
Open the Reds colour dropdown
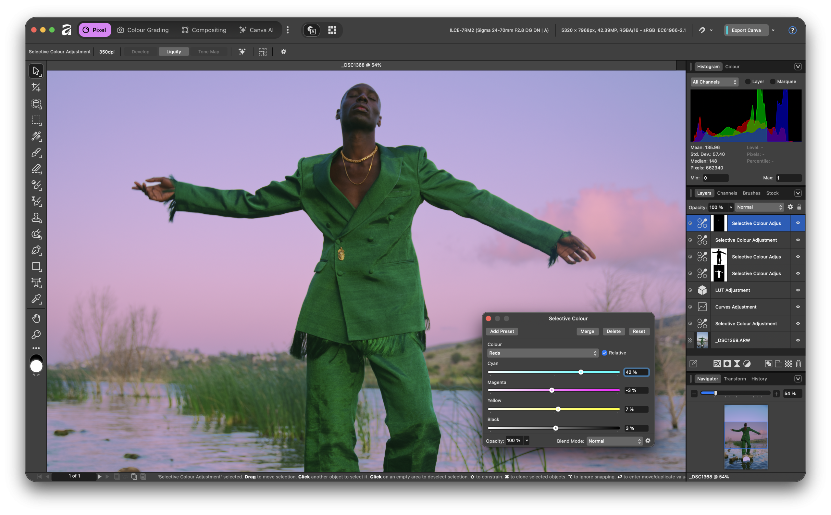(543, 353)
